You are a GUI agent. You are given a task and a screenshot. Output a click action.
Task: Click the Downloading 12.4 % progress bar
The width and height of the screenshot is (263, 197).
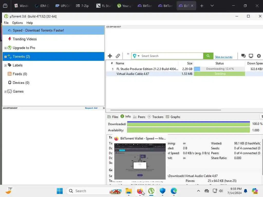click(x=219, y=69)
